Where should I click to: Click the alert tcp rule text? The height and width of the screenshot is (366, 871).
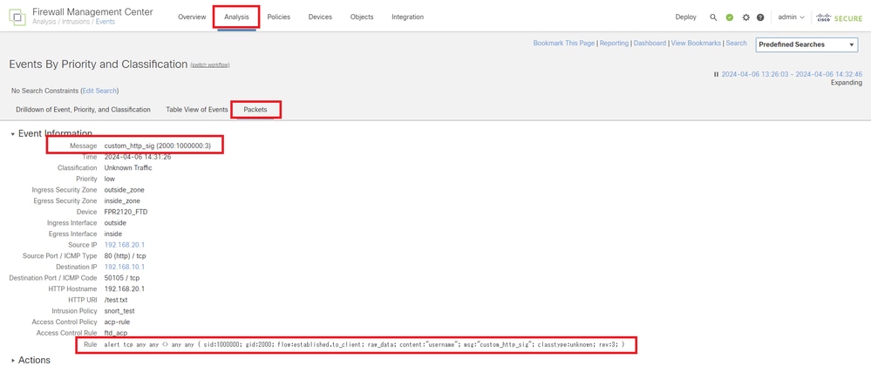[x=365, y=344]
